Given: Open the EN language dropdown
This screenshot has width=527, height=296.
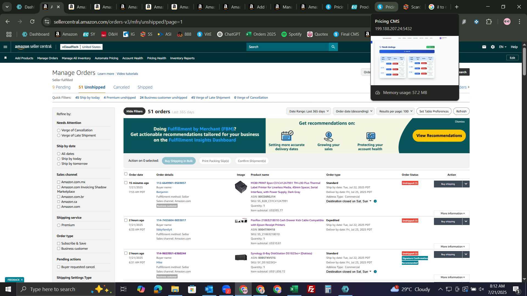Looking at the screenshot, I should [x=503, y=47].
